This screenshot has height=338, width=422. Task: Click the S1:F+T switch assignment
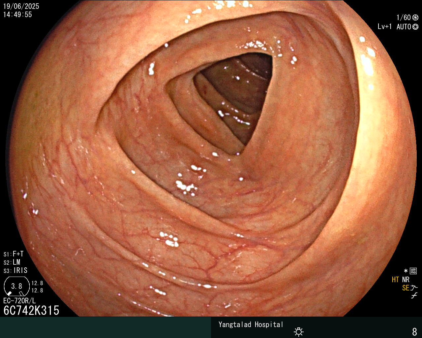coord(14,254)
